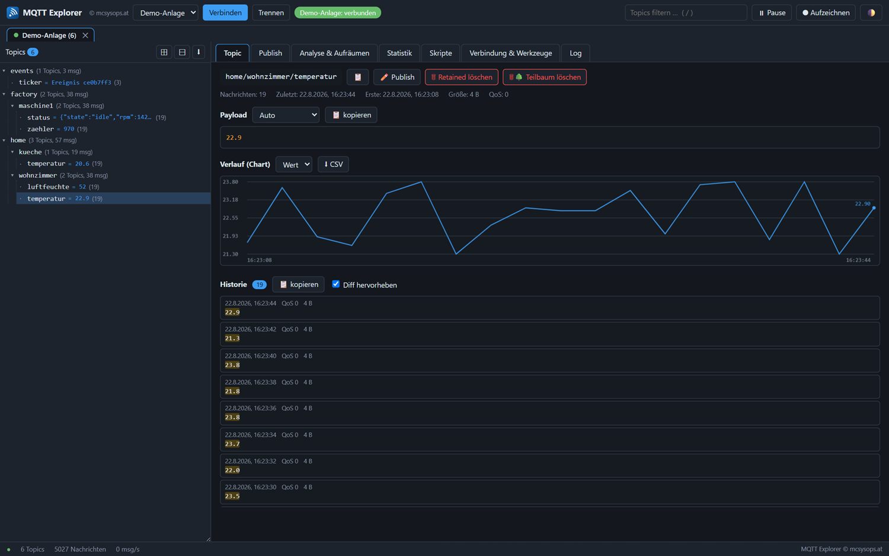Open the Demo-Anlage connection dropdown
The image size is (889, 556).
(165, 12)
